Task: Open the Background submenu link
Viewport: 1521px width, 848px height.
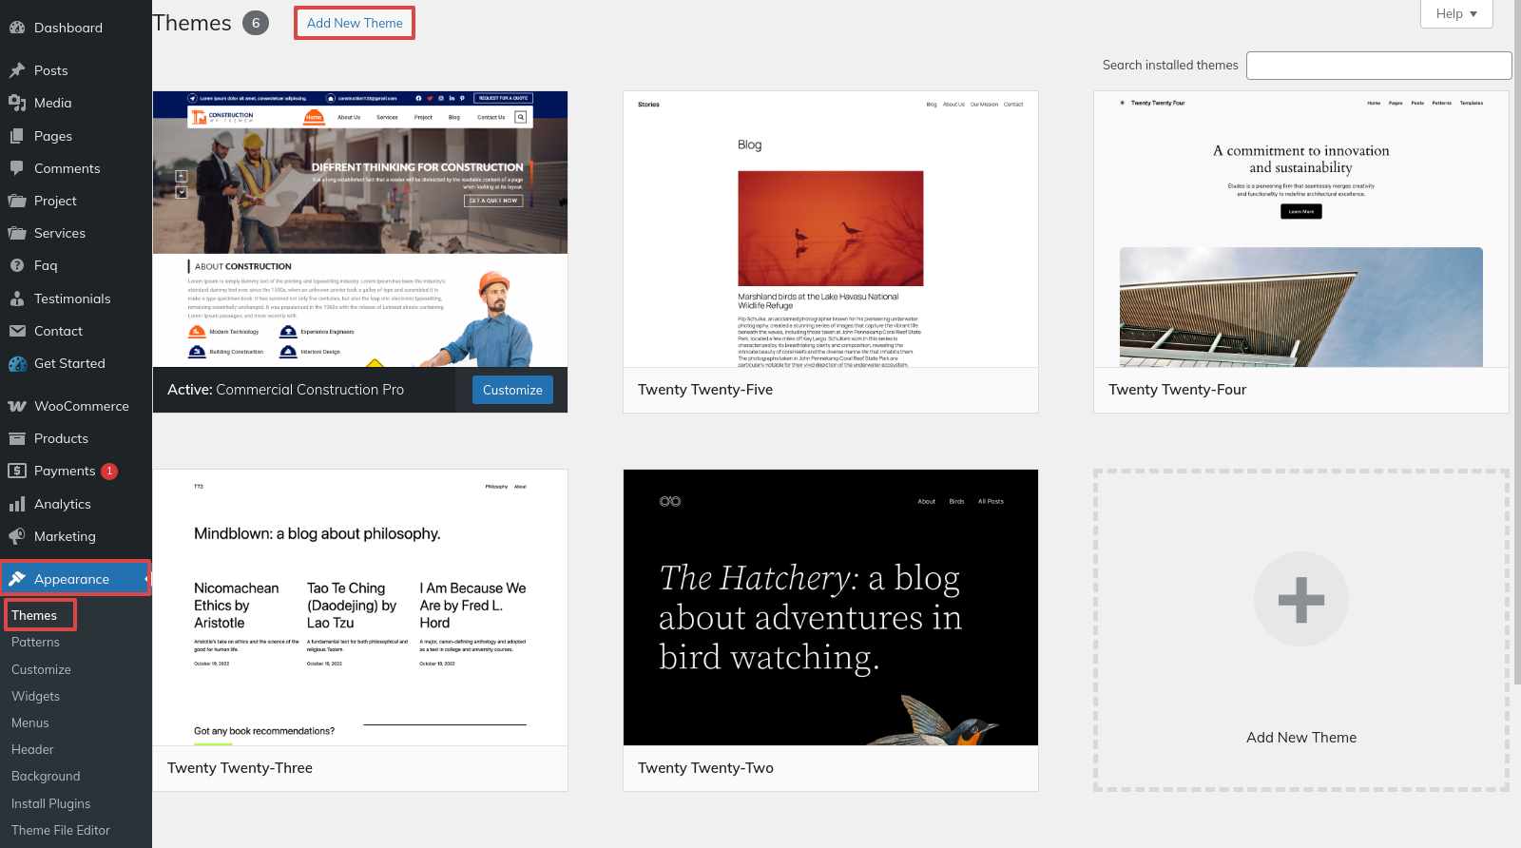Action: tap(46, 776)
